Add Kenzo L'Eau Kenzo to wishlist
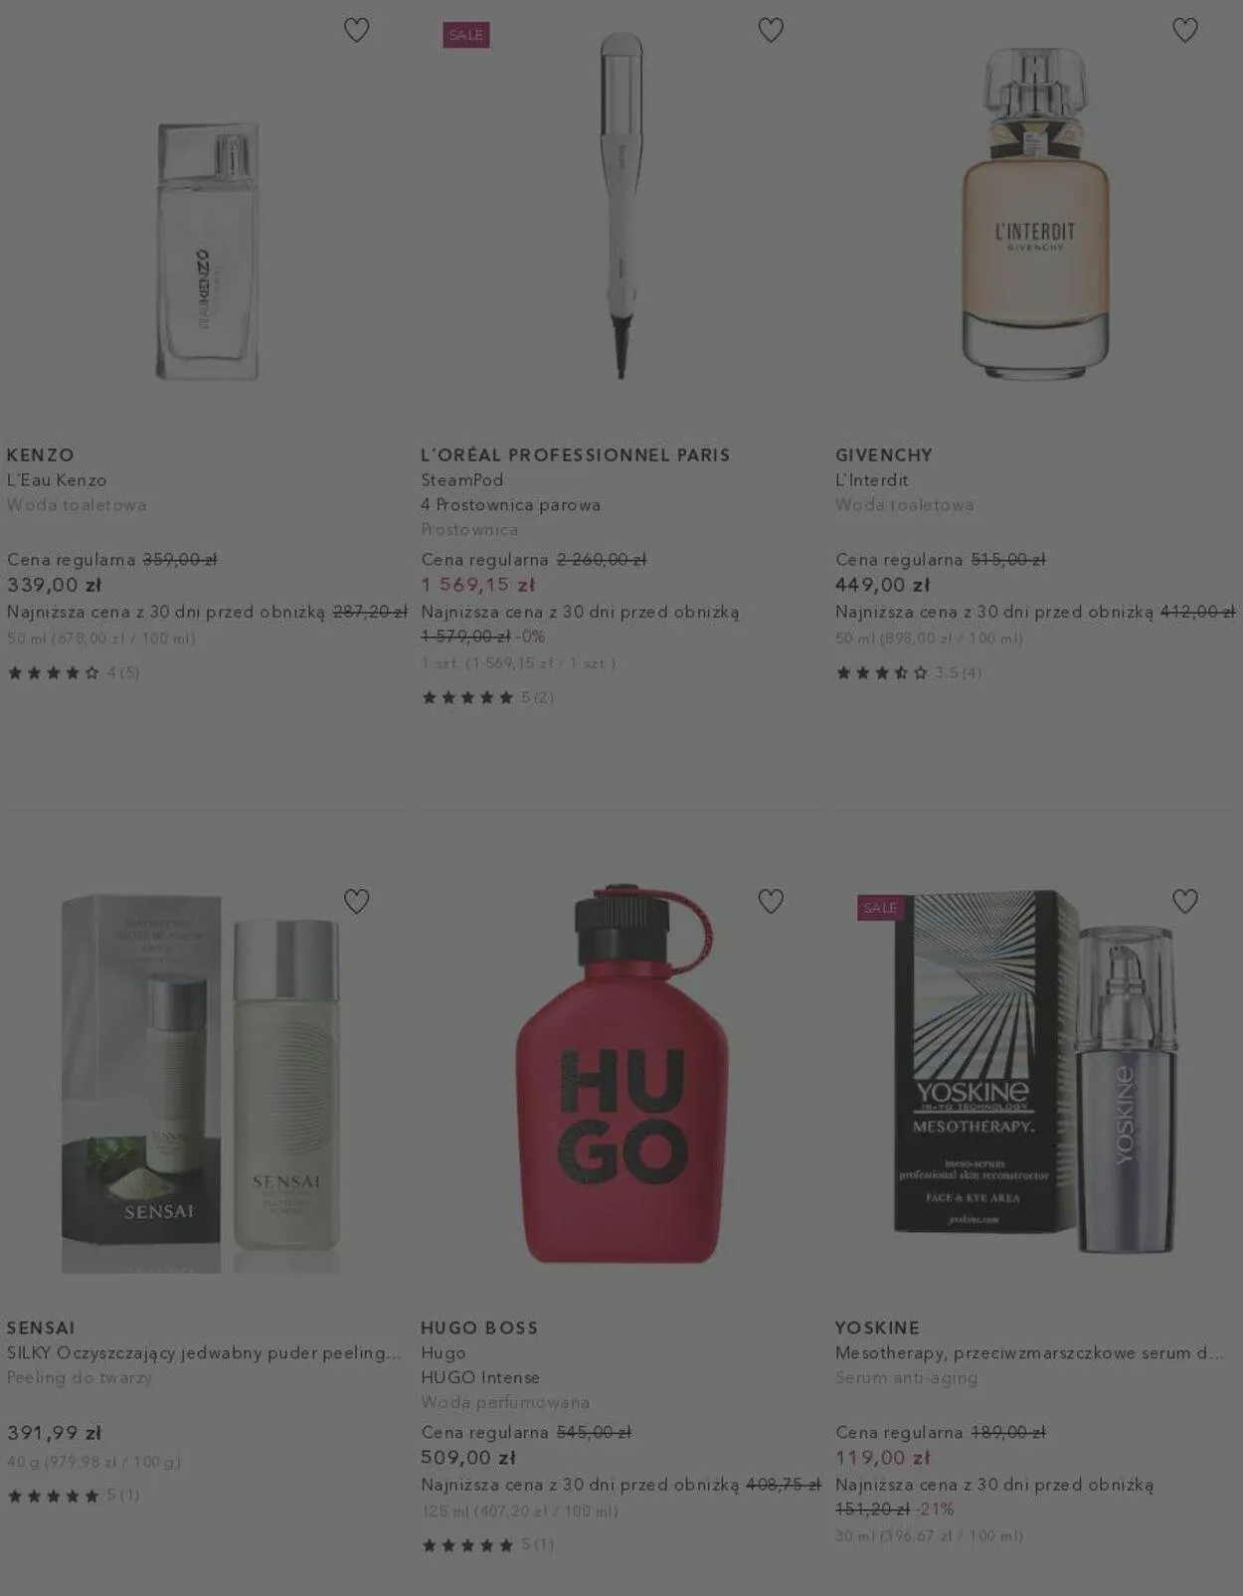Screen dimensions: 1243x1596 (x=356, y=31)
